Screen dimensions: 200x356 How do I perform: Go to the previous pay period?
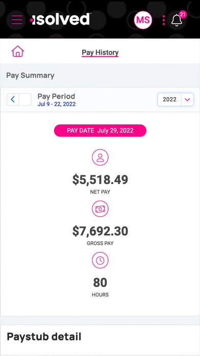click(x=13, y=99)
